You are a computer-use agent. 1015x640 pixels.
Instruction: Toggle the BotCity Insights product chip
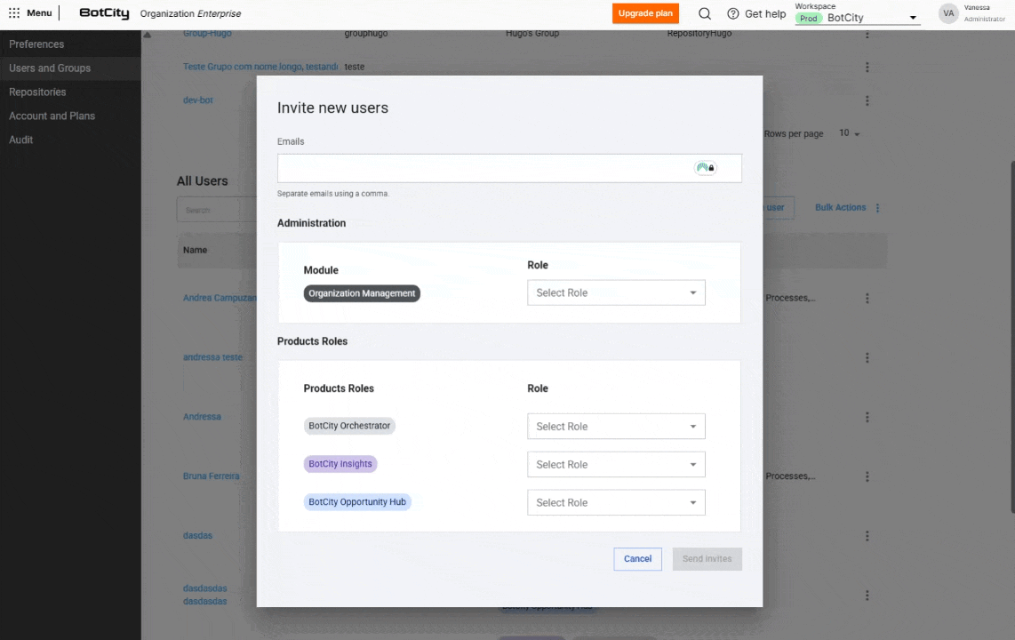[340, 463]
